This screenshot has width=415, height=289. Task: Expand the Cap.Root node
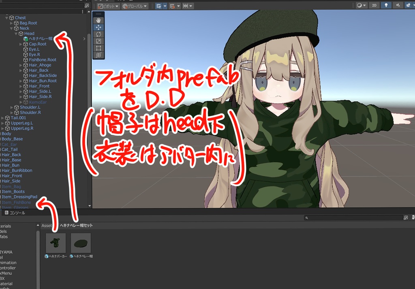(x=21, y=44)
